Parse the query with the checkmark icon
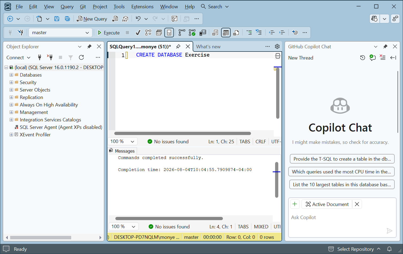The height and width of the screenshot is (254, 403). tap(138, 33)
